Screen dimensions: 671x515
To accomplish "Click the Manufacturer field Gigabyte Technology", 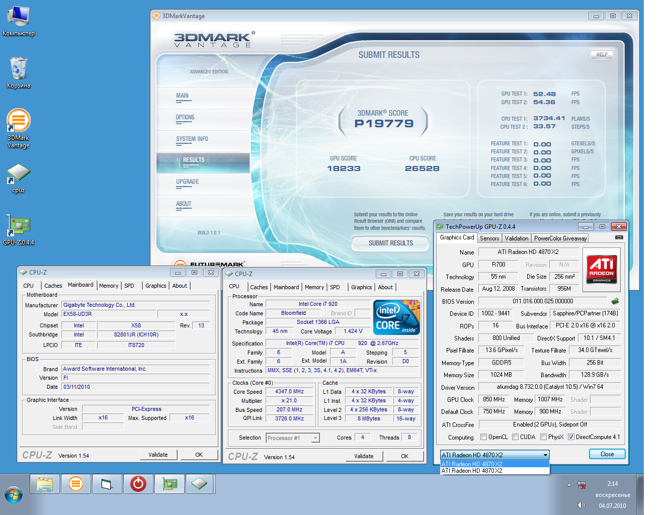I will (136, 305).
